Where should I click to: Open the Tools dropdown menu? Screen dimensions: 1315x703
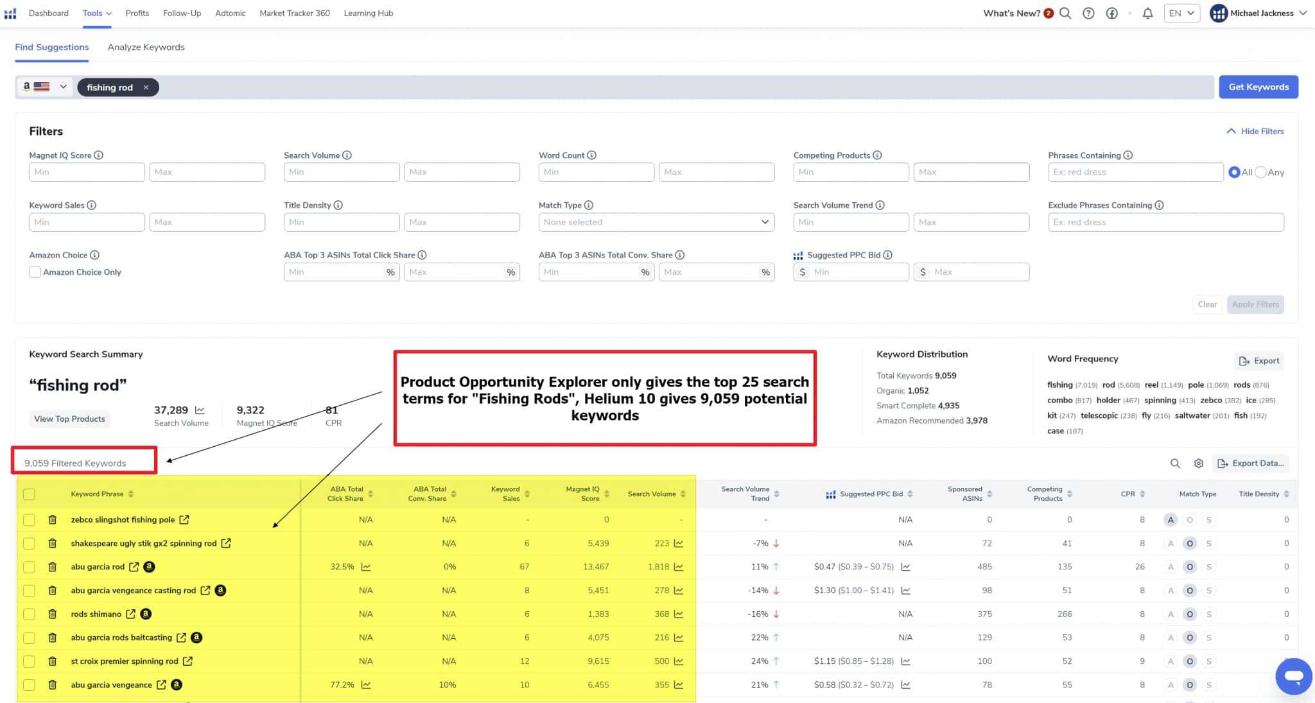[x=97, y=13]
